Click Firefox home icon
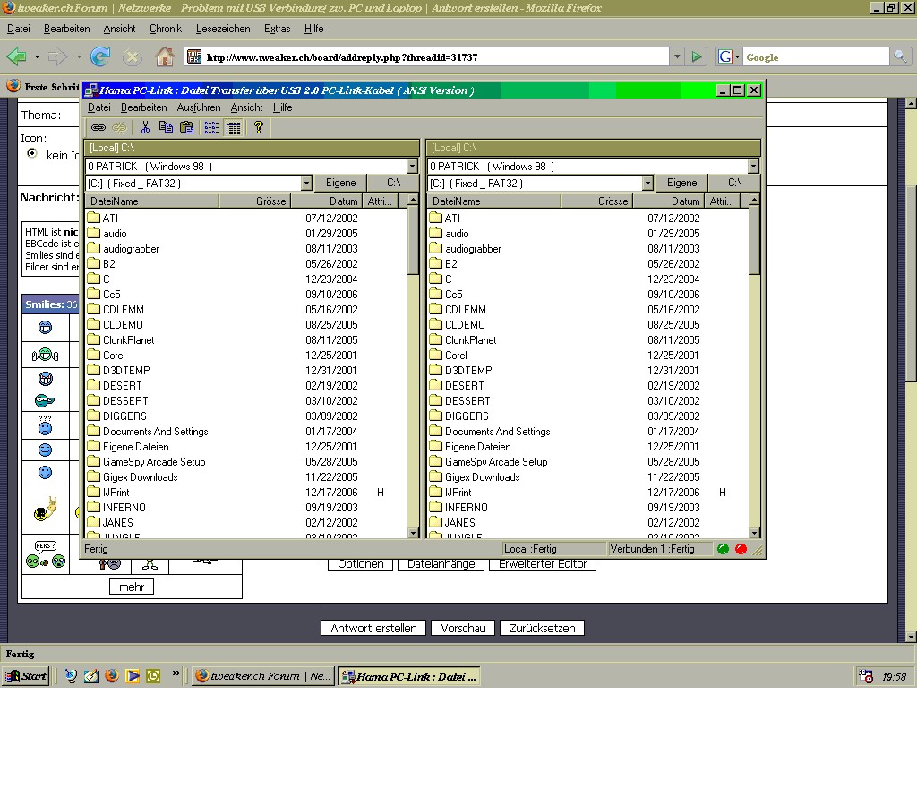This screenshot has width=917, height=797. coord(165,56)
